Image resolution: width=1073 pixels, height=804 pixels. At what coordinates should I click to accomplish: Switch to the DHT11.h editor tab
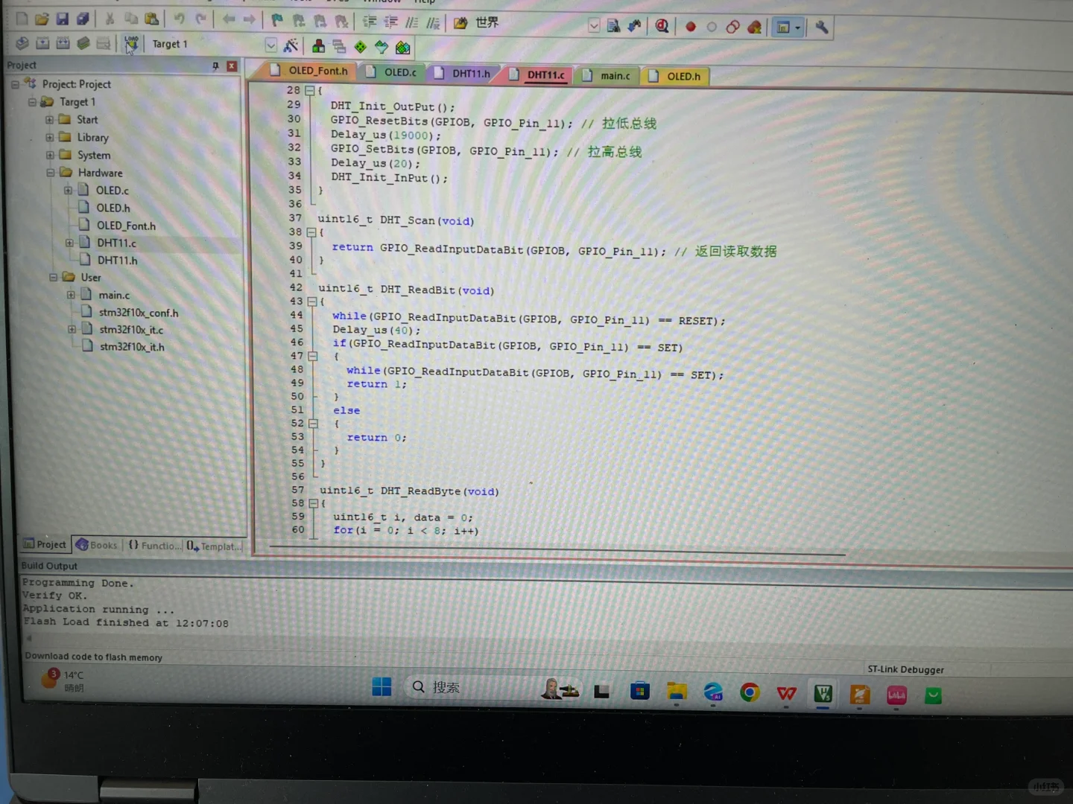463,73
